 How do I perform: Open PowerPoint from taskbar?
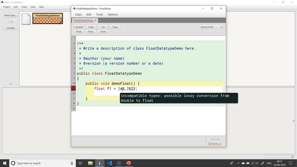coord(129,163)
